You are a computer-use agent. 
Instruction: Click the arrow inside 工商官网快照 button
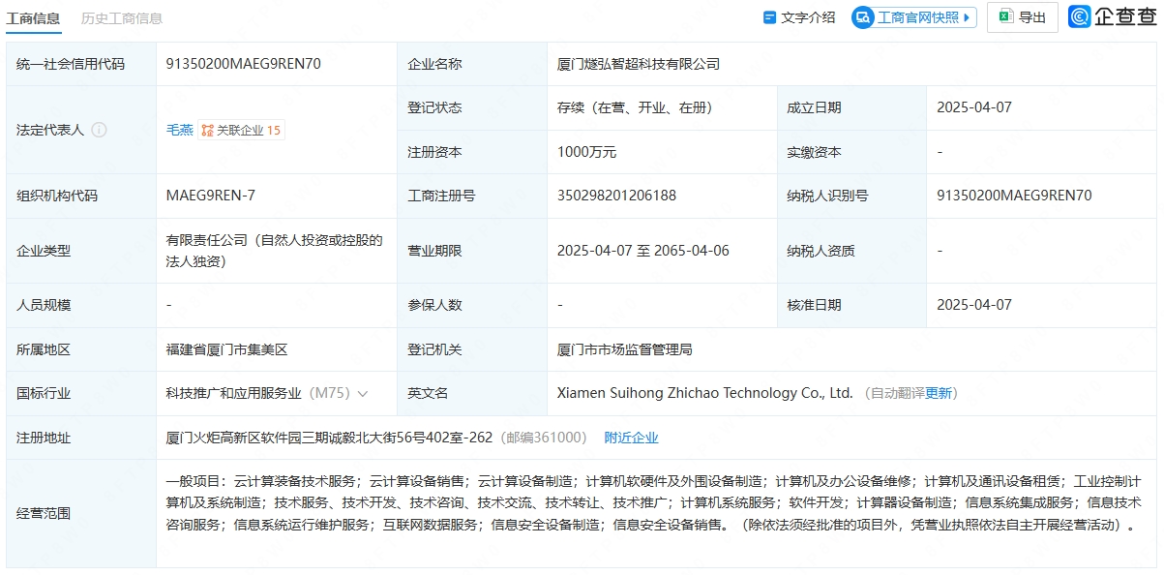point(967,17)
